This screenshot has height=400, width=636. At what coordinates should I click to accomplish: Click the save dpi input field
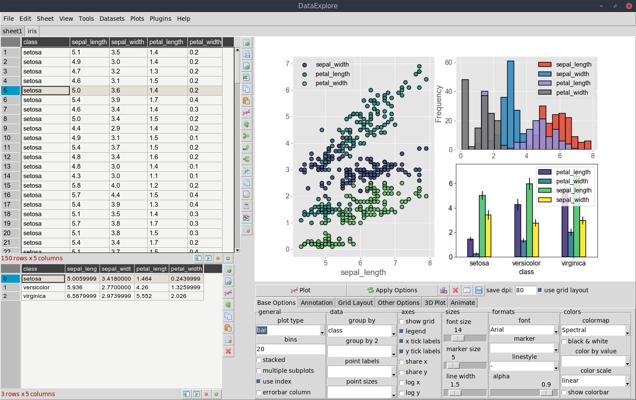coord(525,290)
